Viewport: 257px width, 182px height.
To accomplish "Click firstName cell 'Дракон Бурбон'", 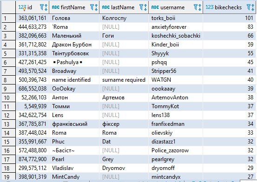I will [x=74, y=45].
